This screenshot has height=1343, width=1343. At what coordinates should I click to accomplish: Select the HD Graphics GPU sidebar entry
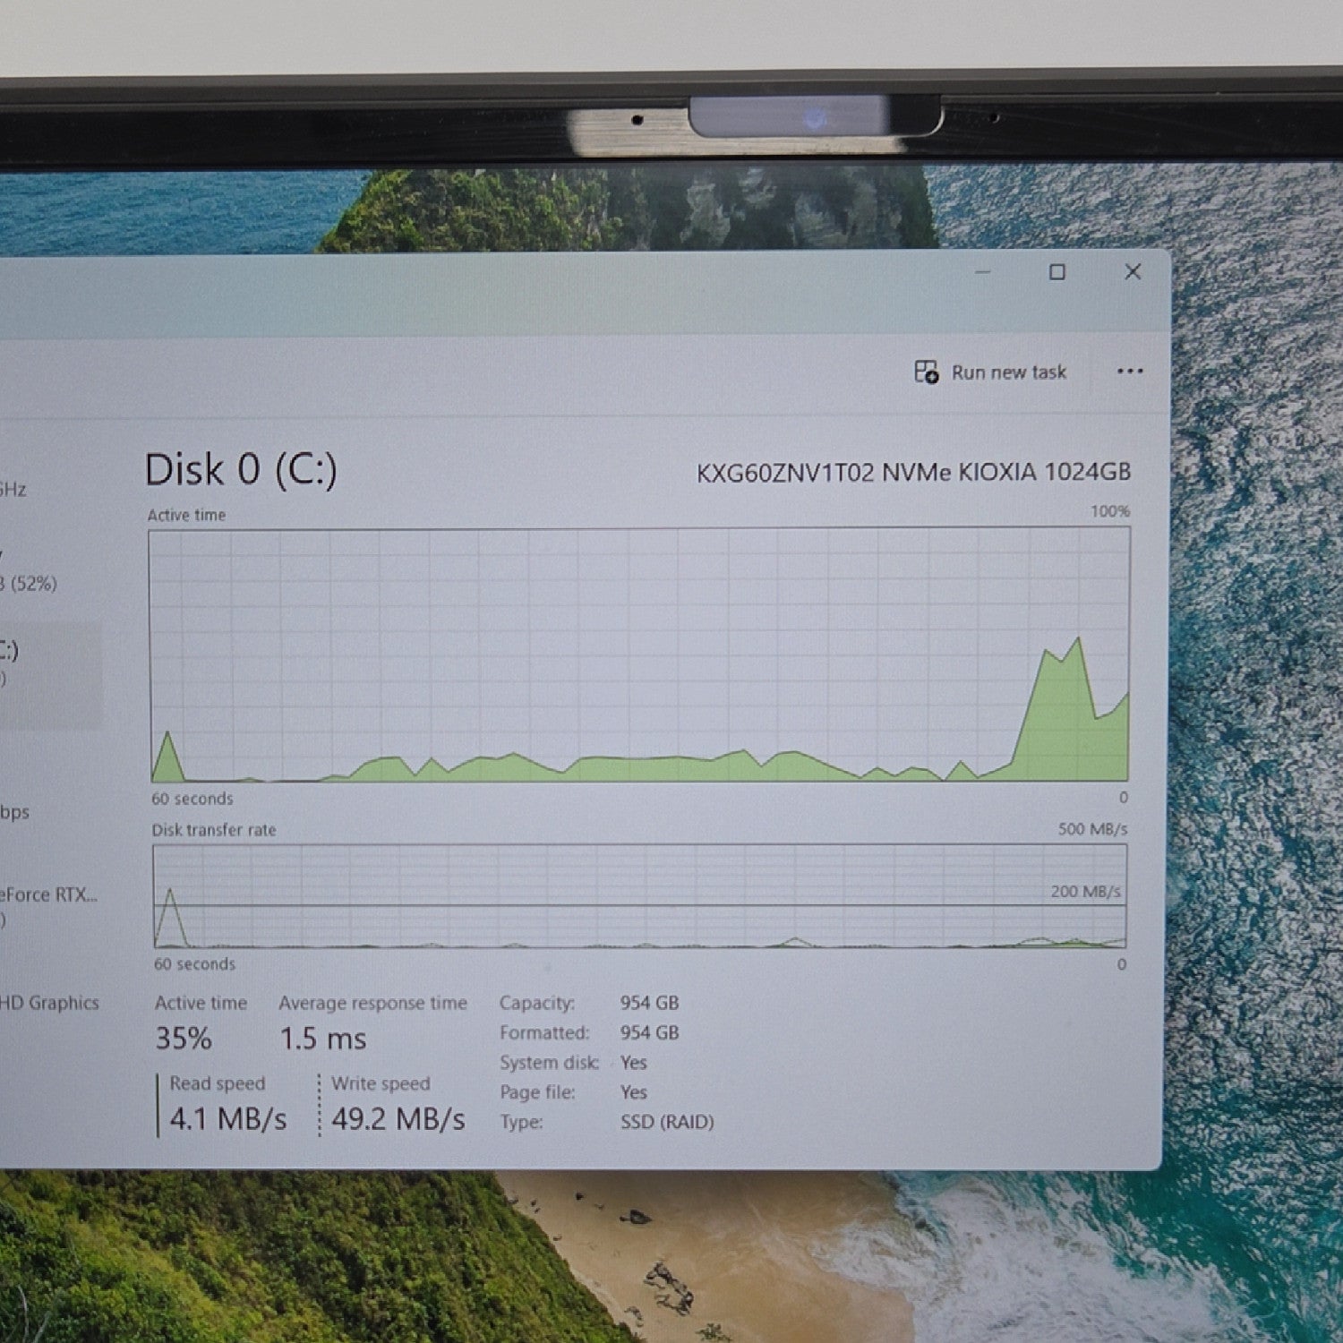click(x=49, y=1003)
